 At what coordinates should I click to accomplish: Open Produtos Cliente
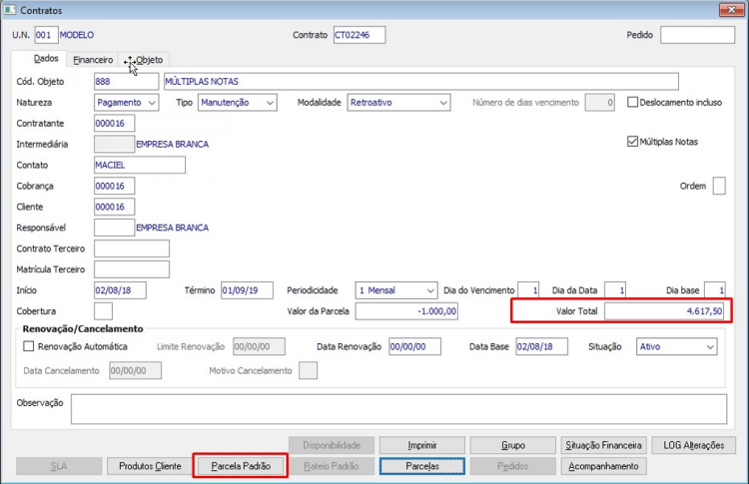coord(150,466)
